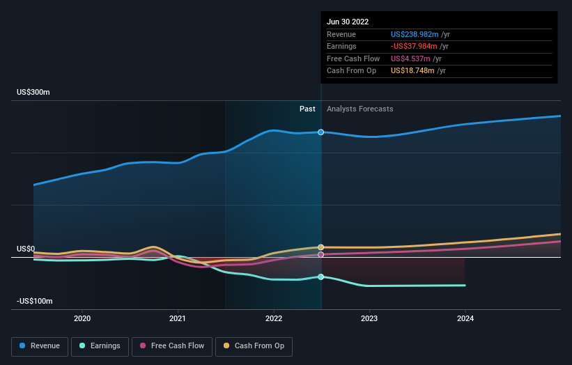Click the Jun 30 2022 tooltip date

pos(348,22)
